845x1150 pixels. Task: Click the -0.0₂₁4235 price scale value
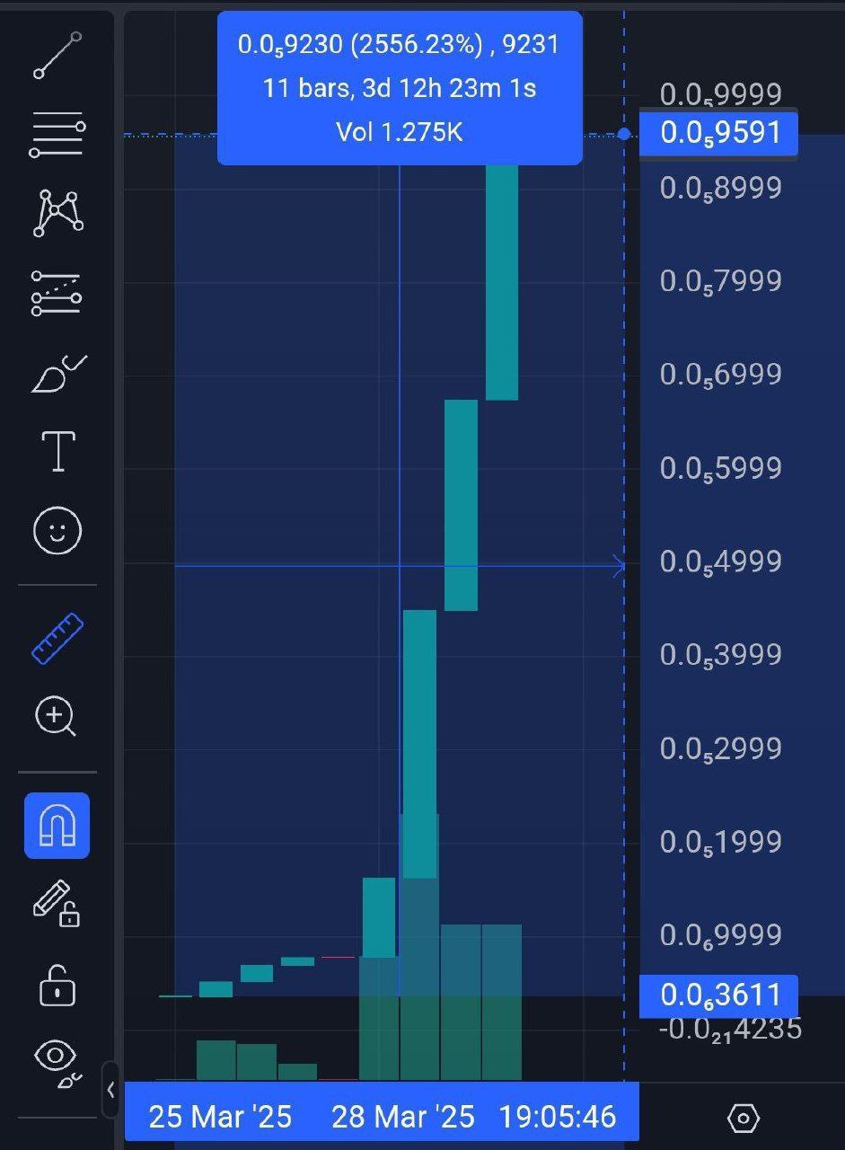[x=730, y=1030]
